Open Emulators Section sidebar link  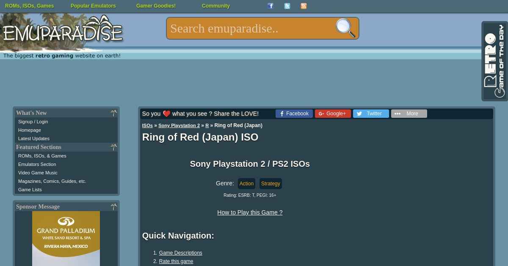(x=37, y=164)
